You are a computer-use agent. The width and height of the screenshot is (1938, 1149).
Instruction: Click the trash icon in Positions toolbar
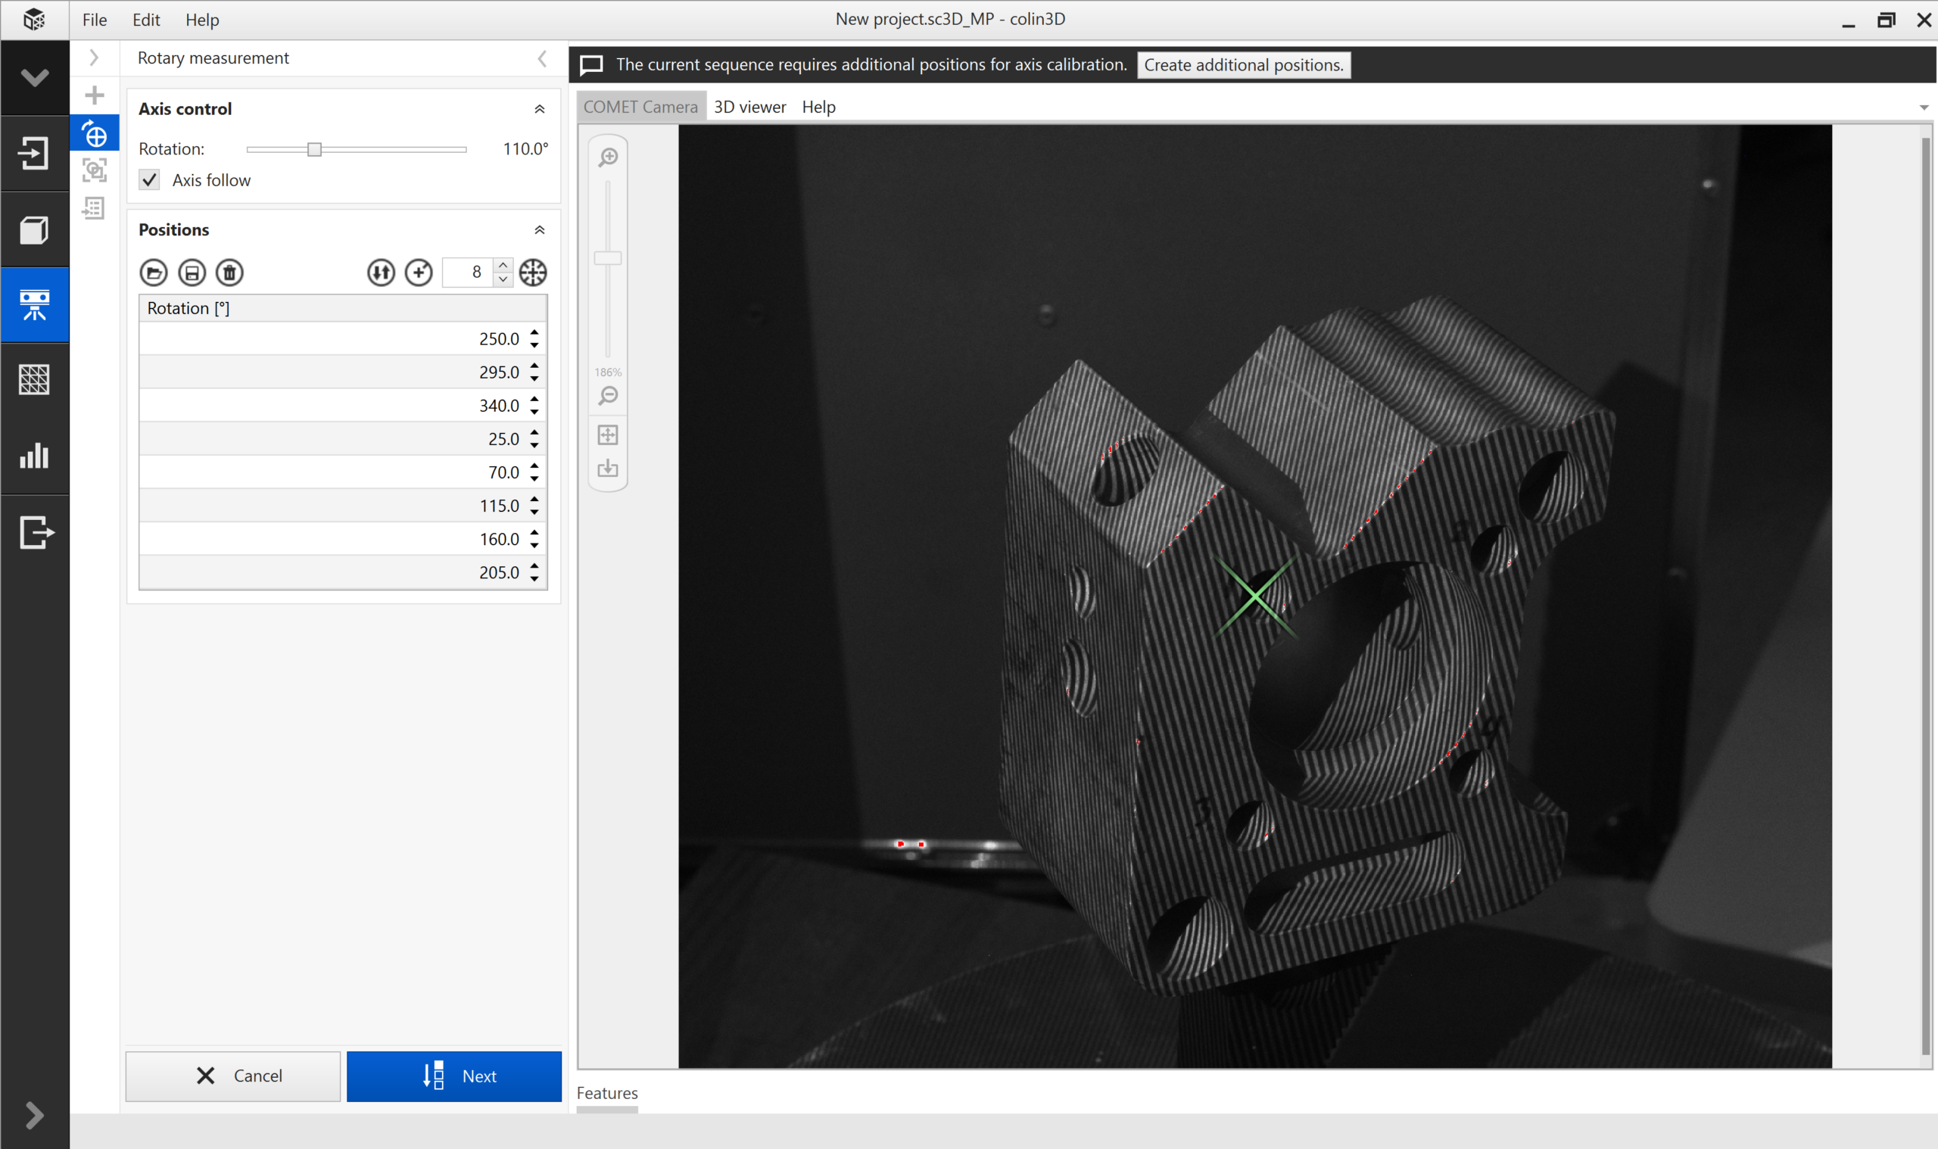coord(229,272)
